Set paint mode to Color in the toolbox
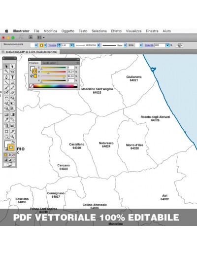Viewport: 197px width, 255px height. 5,155
